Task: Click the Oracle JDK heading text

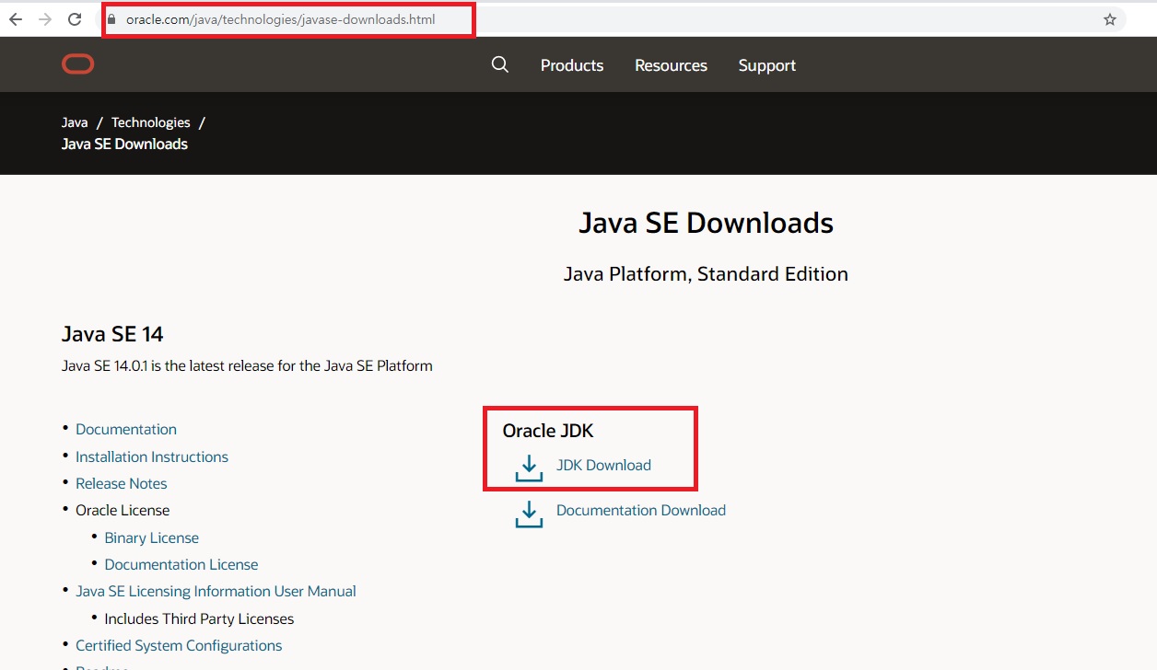Action: [548, 431]
